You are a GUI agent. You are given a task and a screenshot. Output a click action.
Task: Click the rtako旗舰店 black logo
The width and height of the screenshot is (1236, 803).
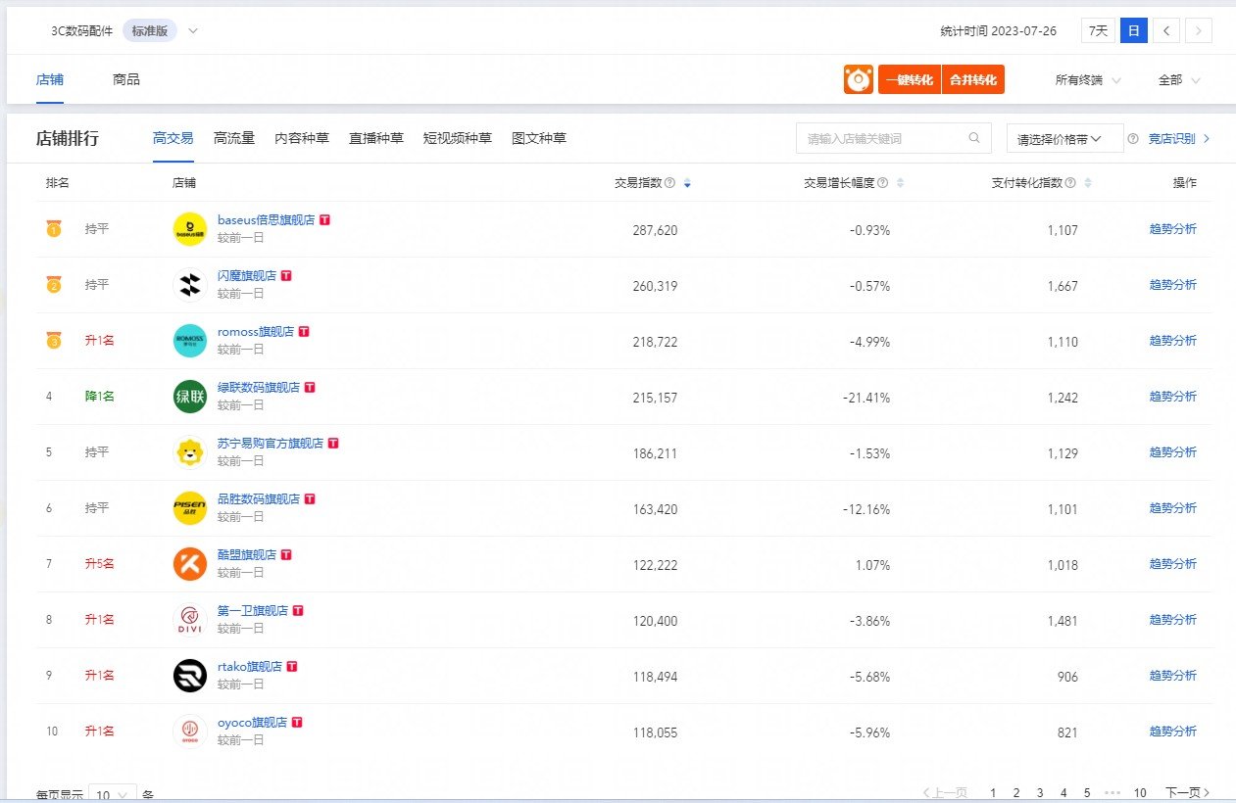coord(190,676)
